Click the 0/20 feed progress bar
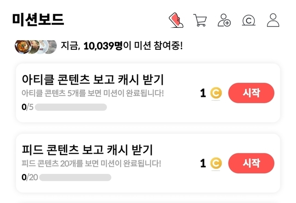The image size is (296, 203). pyautogui.click(x=75, y=178)
